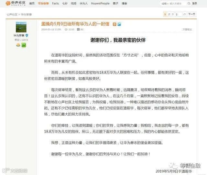Click the blue picture icon after title
207x175 pixels.
tap(119, 24)
